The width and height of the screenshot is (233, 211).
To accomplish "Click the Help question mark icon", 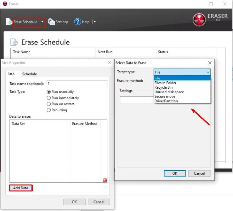I will (77, 22).
